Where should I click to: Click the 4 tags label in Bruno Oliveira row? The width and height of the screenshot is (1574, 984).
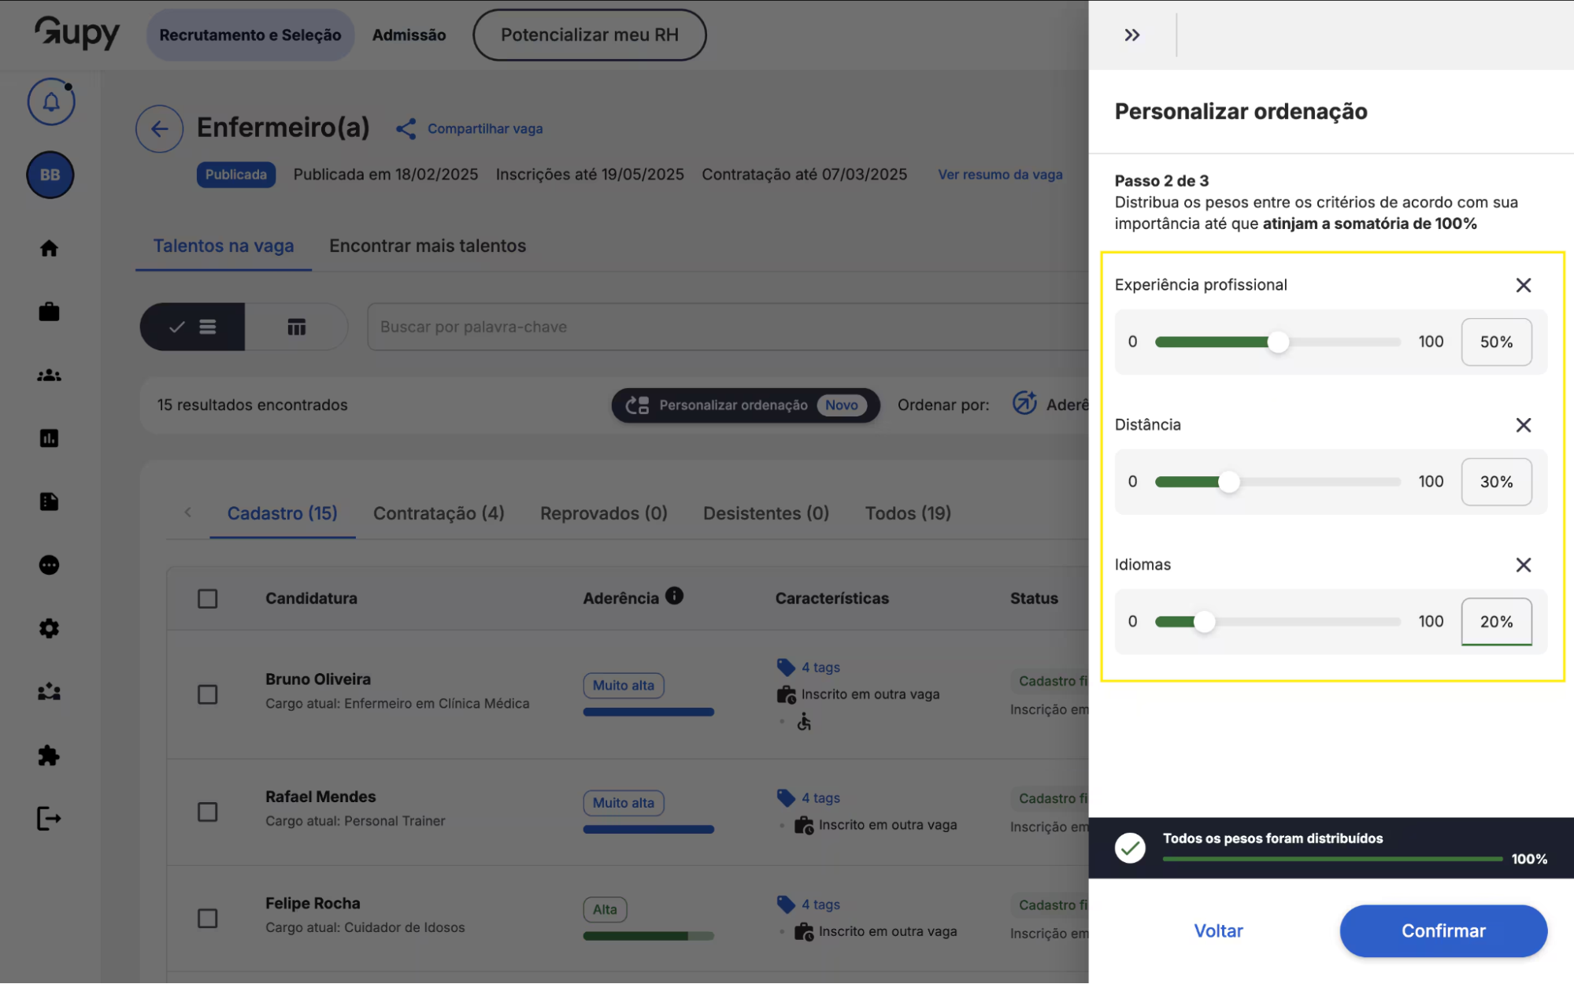pos(820,668)
